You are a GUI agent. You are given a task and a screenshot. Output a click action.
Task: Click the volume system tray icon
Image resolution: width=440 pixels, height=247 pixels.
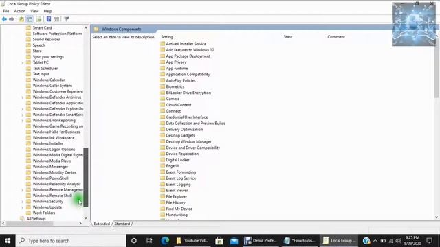click(398, 241)
